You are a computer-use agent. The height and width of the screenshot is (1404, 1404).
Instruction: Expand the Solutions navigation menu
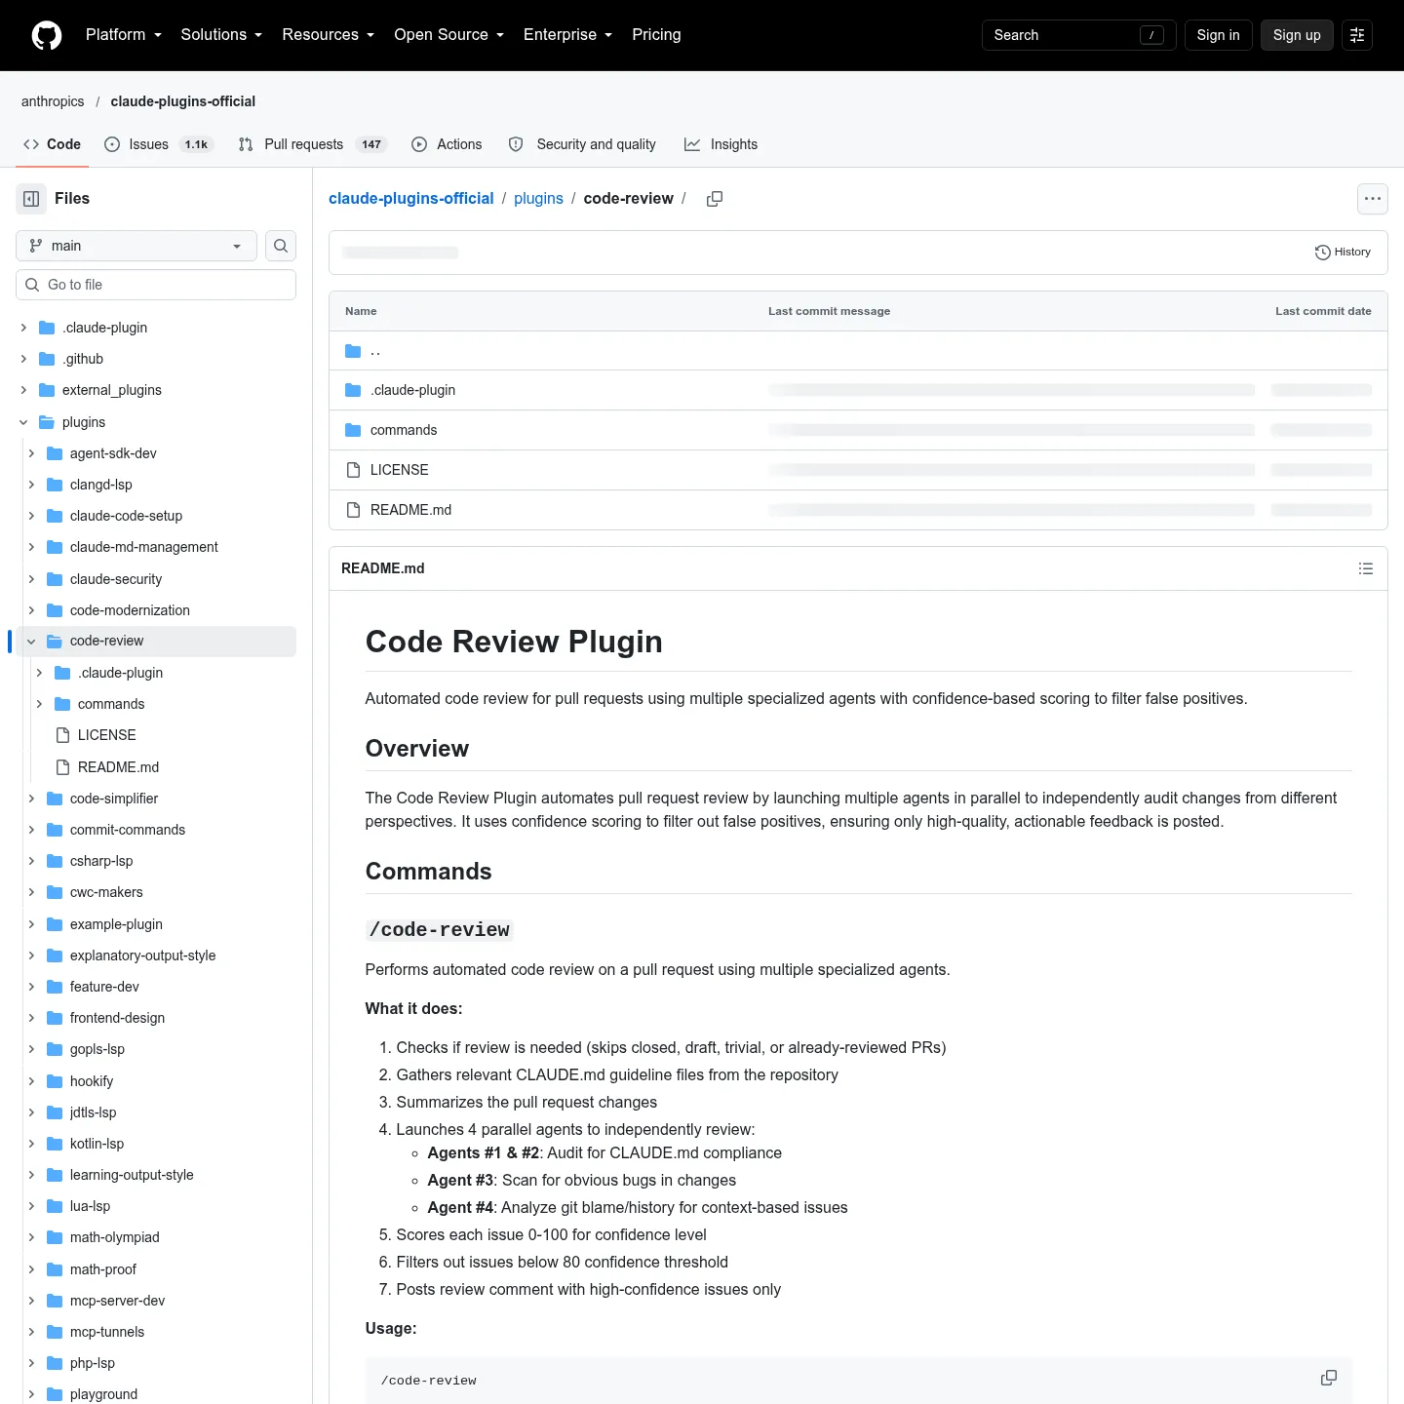(221, 35)
